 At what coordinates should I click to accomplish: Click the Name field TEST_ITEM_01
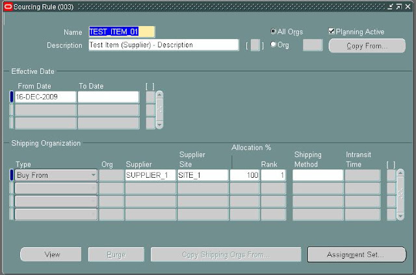point(122,32)
